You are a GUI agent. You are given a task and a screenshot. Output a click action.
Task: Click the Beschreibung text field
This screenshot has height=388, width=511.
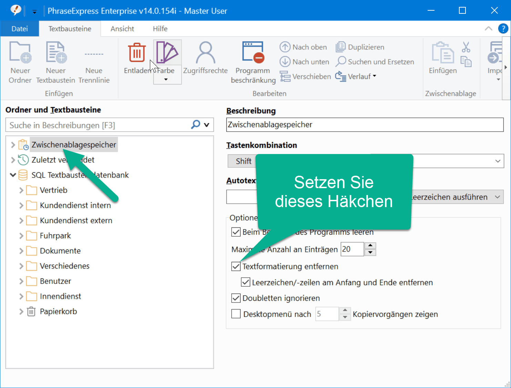click(x=365, y=124)
